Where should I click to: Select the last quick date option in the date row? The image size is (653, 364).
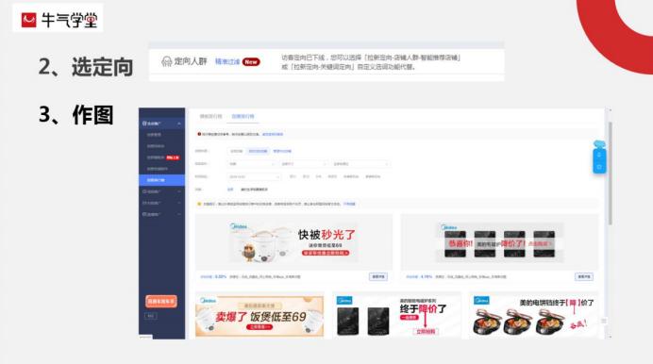point(373,176)
